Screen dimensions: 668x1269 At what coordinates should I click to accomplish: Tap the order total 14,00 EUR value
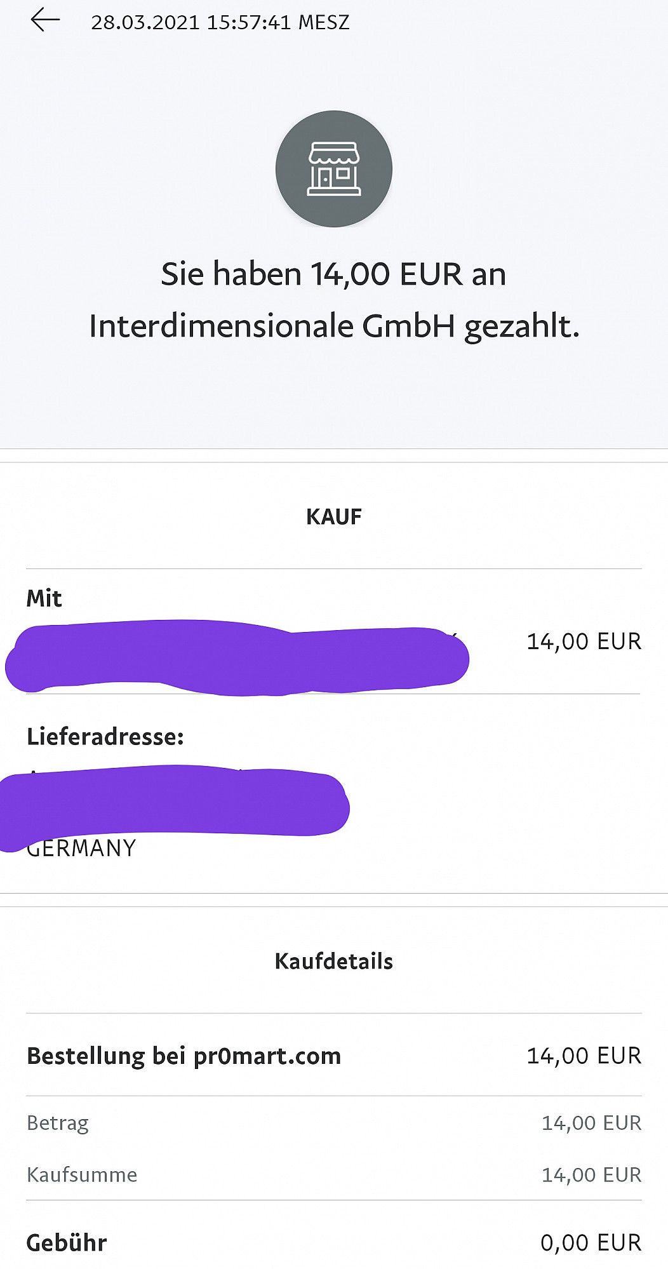[x=584, y=1056]
